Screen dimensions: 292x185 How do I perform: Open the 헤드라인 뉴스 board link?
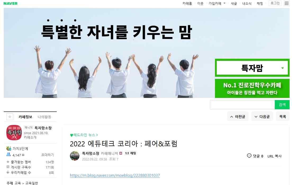(84, 135)
